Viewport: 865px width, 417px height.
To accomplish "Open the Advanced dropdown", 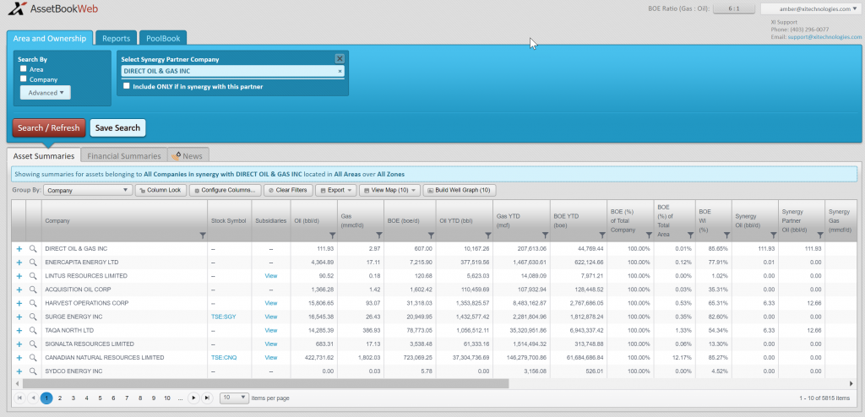I will click(46, 93).
